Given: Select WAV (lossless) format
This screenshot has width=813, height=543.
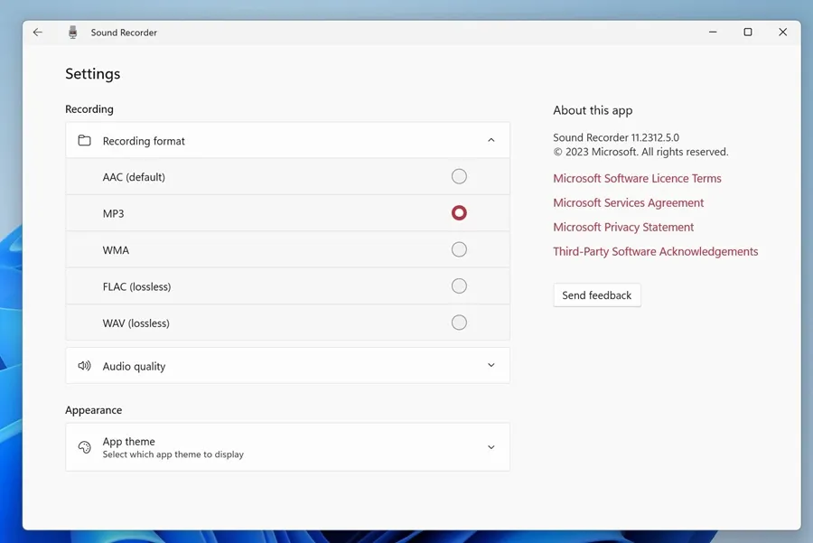Looking at the screenshot, I should 459,323.
